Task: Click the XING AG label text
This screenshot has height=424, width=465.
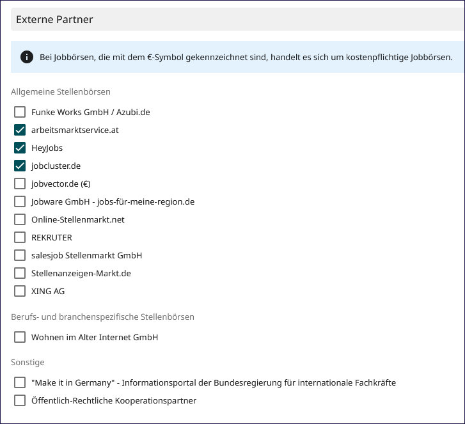Action: tap(48, 291)
